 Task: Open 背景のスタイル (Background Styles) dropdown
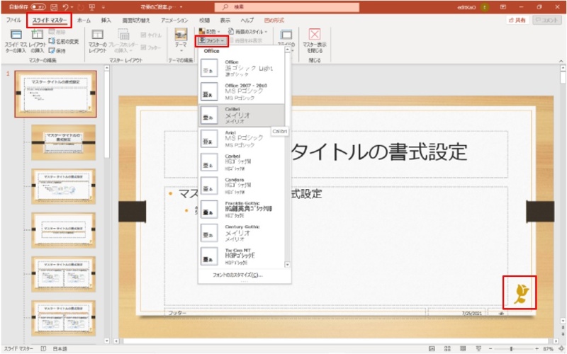247,31
